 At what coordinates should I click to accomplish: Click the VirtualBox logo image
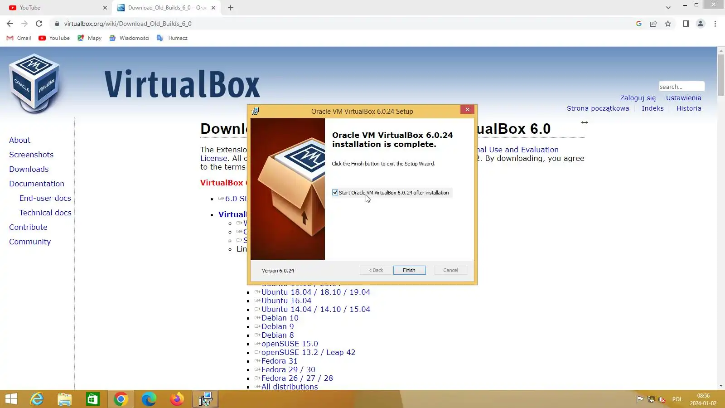[x=34, y=83]
